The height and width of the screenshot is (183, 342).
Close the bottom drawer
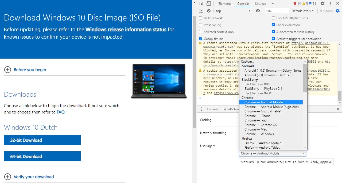click(x=338, y=109)
